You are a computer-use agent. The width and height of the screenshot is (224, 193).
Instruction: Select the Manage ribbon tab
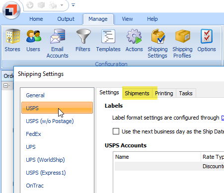[x=98, y=19]
